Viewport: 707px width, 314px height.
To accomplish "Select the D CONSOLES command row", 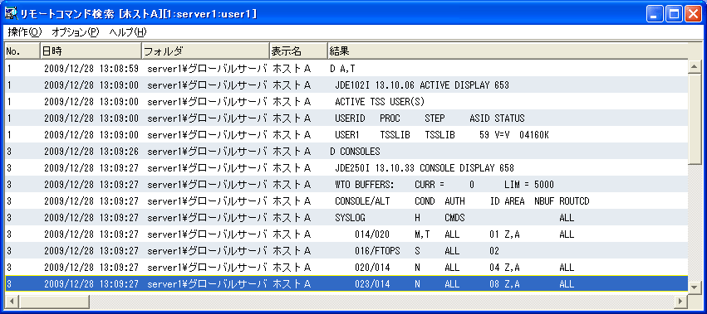I will pos(346,151).
